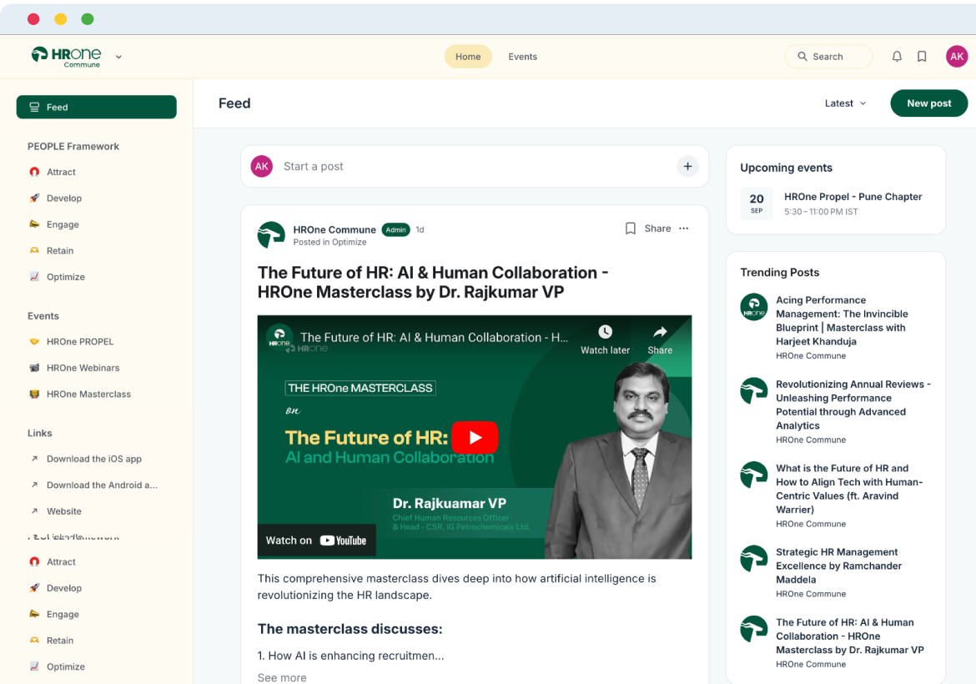Click the video's Share arrow icon
Screen dimensions: 976x684
click(x=660, y=332)
